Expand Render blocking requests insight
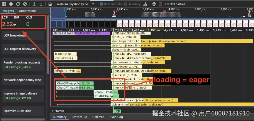The height and width of the screenshot is (121, 254). point(23,64)
